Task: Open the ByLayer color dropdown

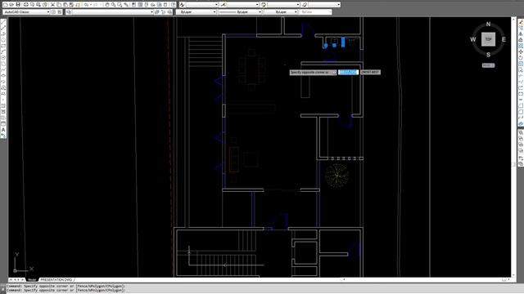Action: [196, 12]
